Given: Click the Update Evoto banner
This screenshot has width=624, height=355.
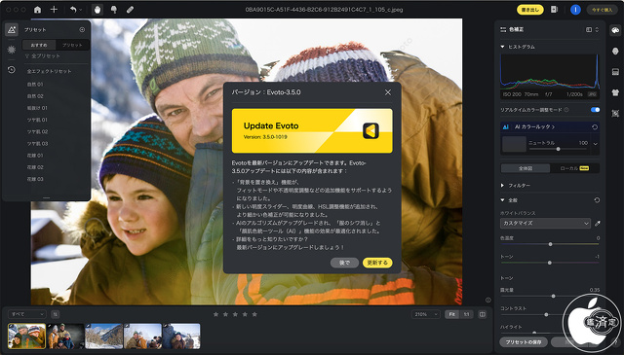Looking at the screenshot, I should point(312,130).
